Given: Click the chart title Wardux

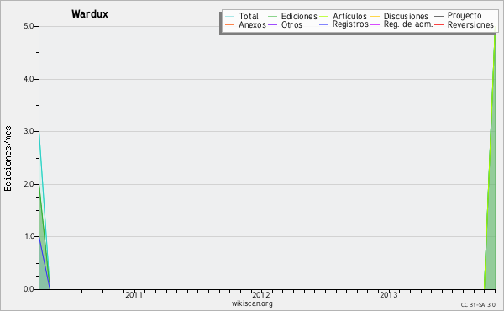Looking at the screenshot, I should [90, 14].
